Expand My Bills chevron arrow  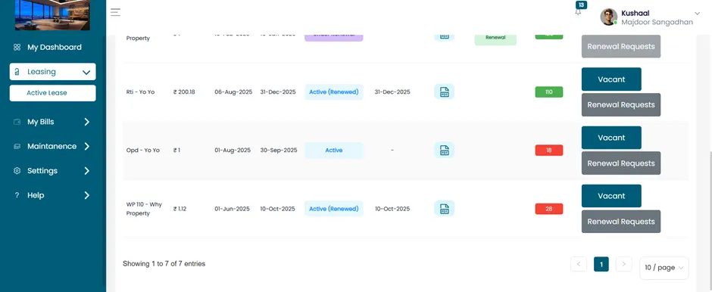(x=87, y=122)
